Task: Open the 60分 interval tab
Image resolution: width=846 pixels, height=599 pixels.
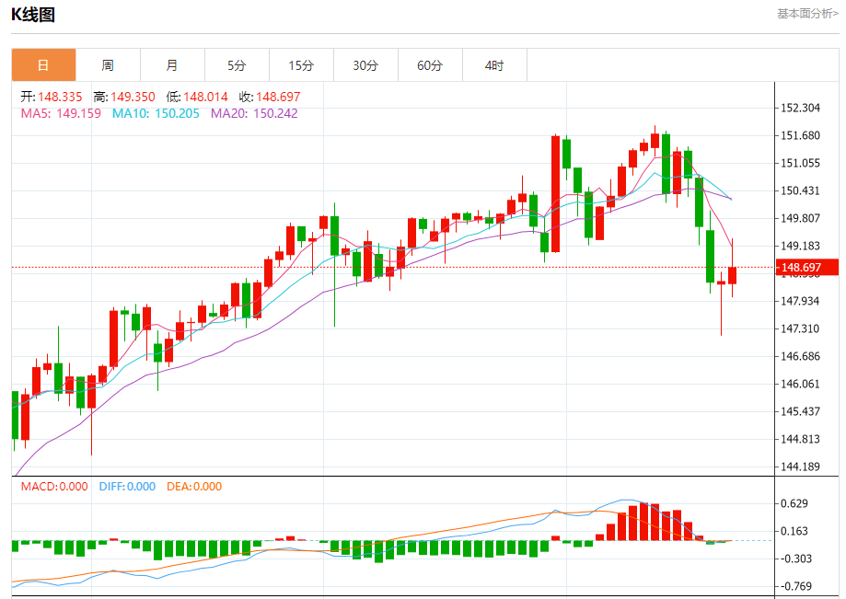Action: pyautogui.click(x=430, y=65)
